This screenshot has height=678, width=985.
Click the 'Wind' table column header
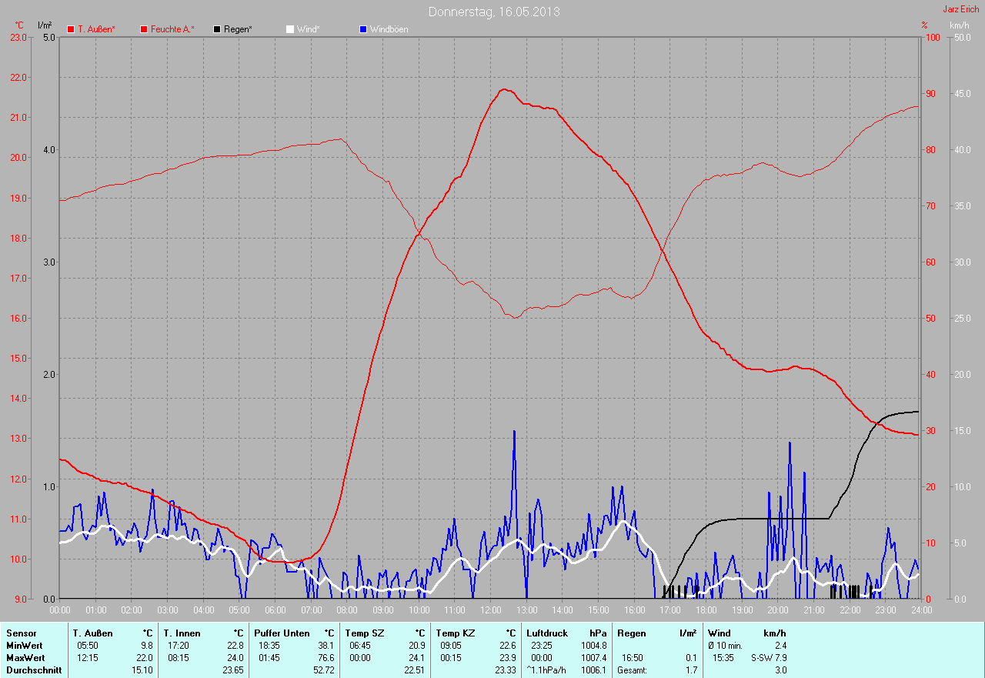point(720,633)
